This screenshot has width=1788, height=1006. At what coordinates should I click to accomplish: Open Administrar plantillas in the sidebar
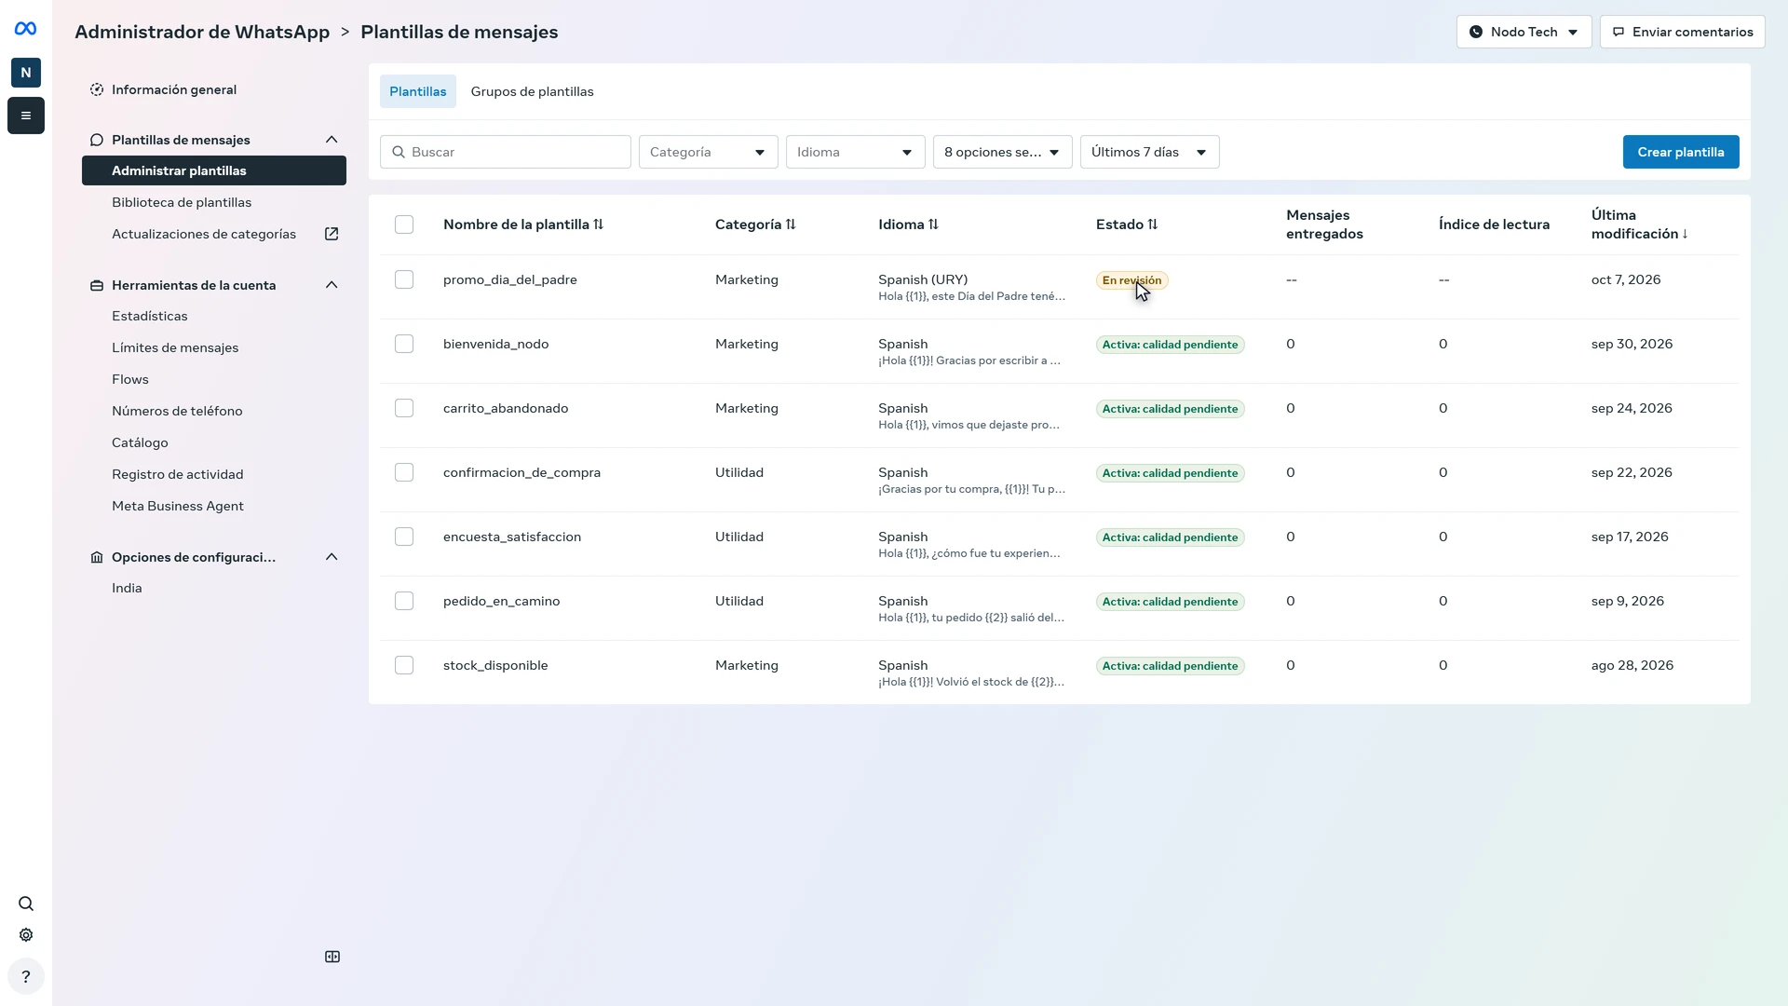(214, 170)
